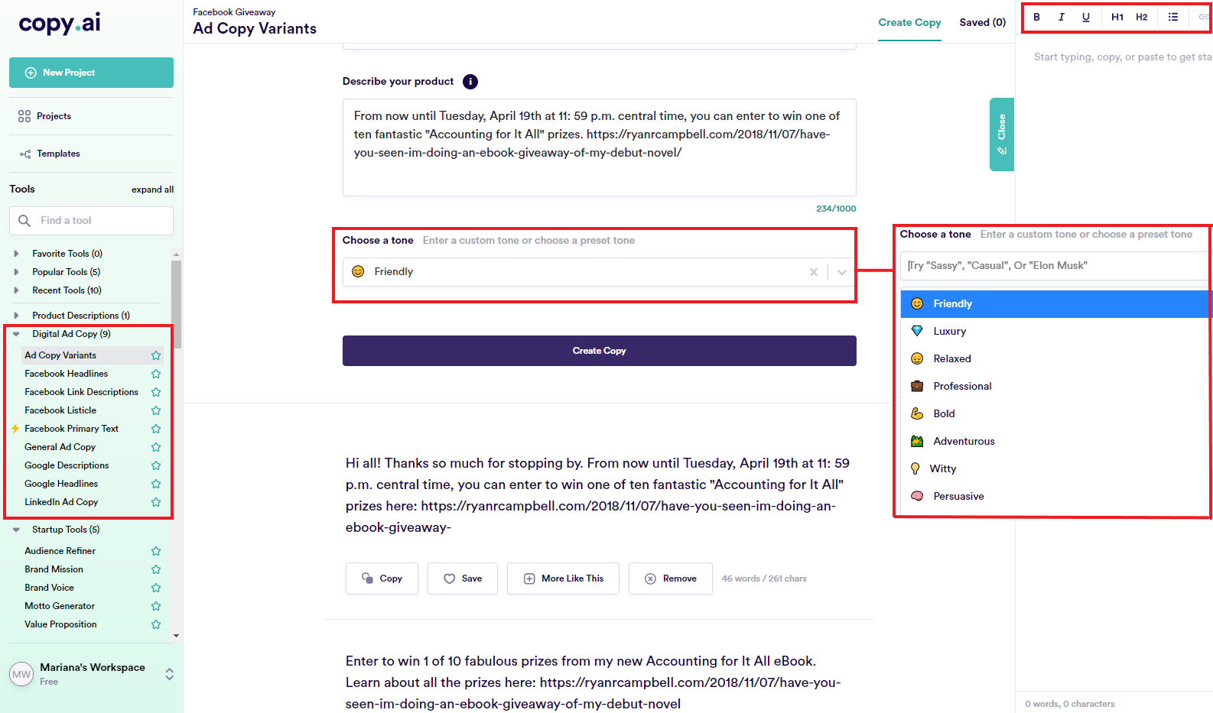The image size is (1213, 713).
Task: Click the MW workspace avatar
Action: 21,674
